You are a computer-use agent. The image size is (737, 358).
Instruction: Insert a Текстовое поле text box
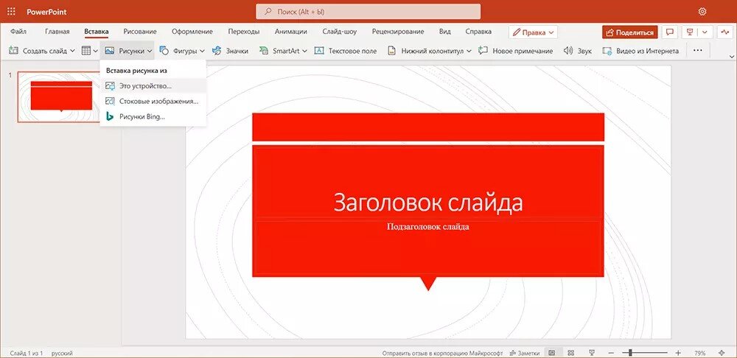click(346, 51)
